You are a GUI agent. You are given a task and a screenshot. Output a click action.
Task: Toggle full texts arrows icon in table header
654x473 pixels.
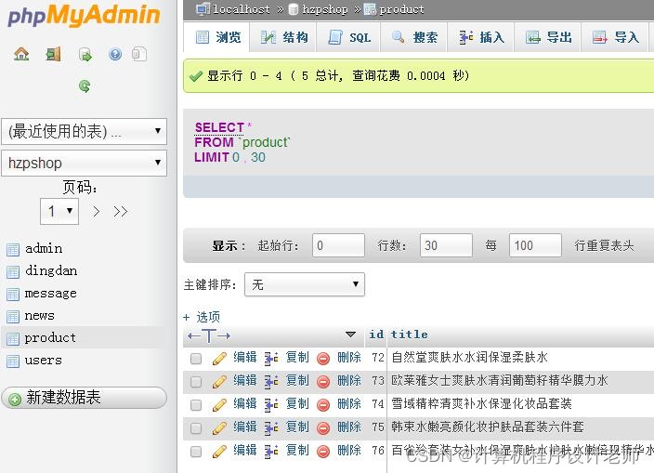[x=209, y=335]
